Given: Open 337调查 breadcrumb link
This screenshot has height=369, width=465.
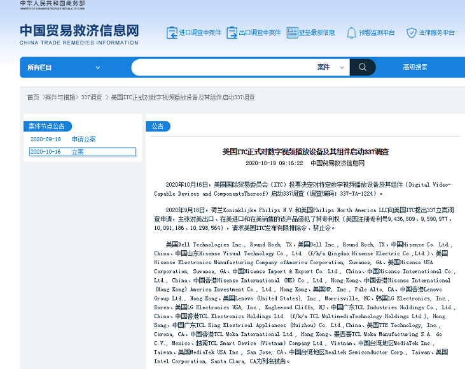Looking at the screenshot, I should pos(92,97).
